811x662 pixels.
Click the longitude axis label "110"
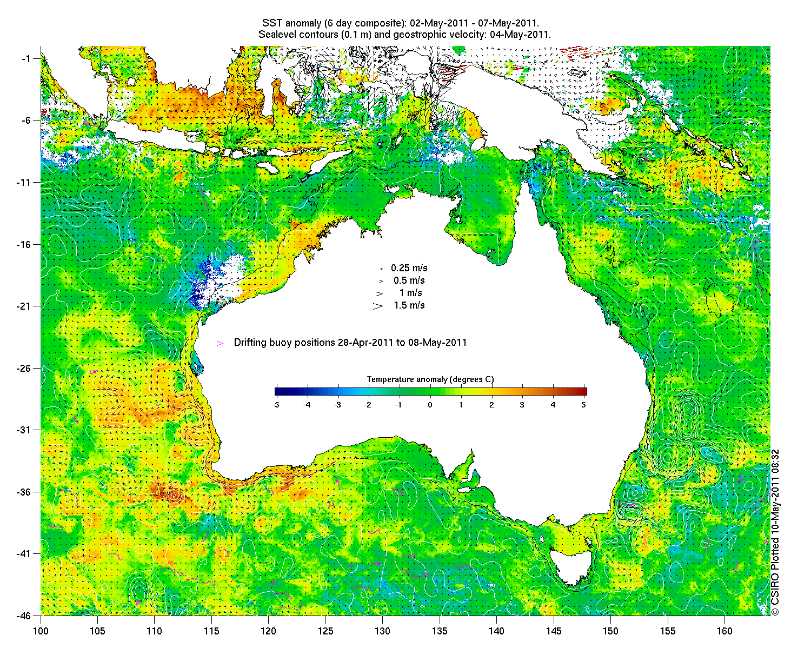coord(154,631)
